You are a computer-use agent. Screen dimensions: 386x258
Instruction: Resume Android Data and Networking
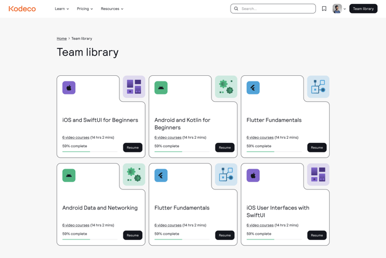click(132, 236)
